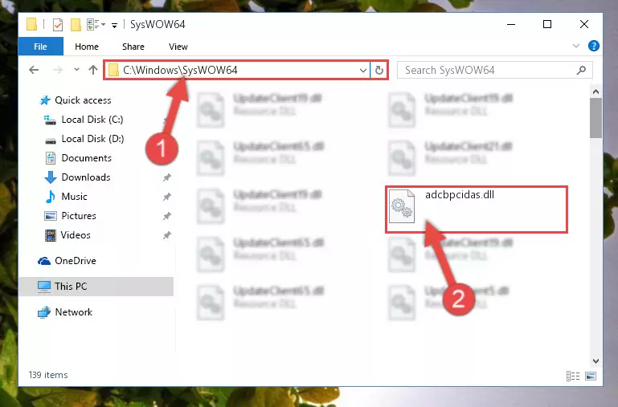Click the address bar path C:\Windows\SysWOW64
Screen dimensions: 618x407
(x=180, y=70)
